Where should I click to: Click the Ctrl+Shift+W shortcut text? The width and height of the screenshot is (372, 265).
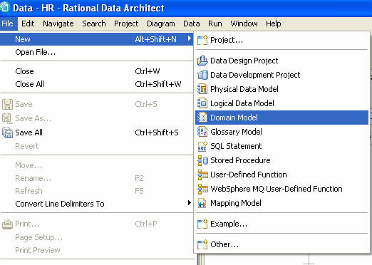158,84
